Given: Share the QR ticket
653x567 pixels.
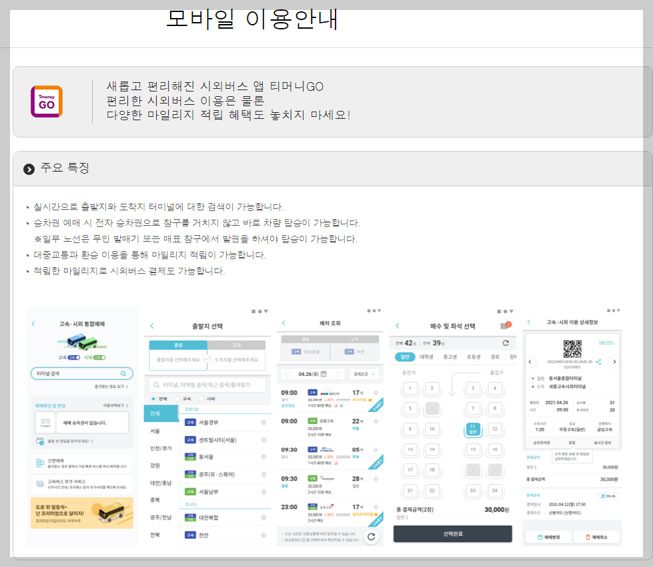Looking at the screenshot, I should point(598,361).
